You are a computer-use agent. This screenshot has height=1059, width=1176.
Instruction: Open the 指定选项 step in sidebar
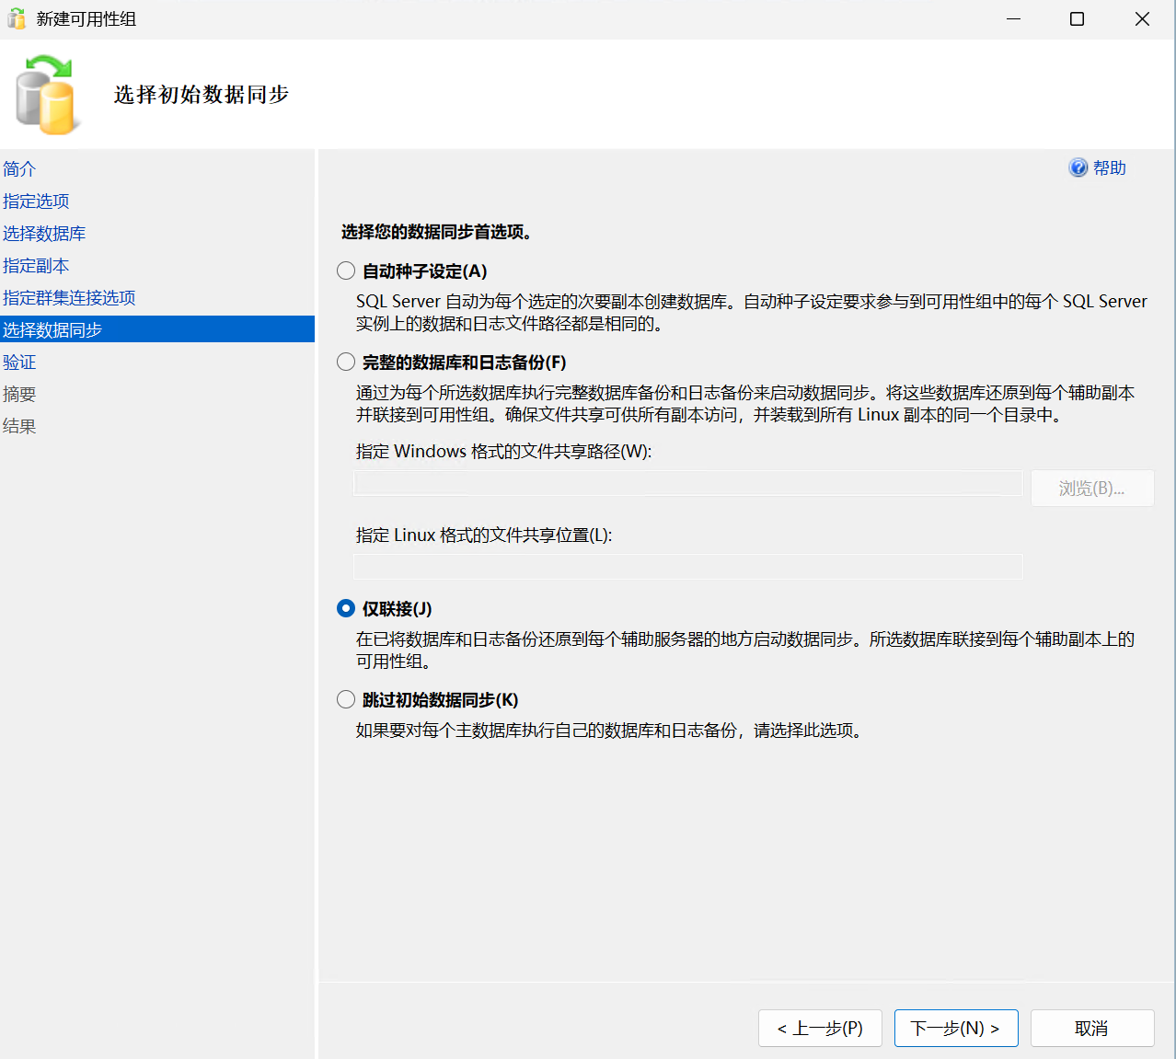[36, 201]
